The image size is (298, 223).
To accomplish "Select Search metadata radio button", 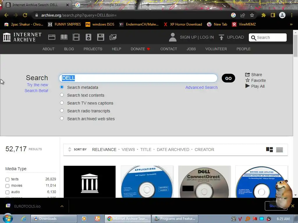I will point(62,87).
